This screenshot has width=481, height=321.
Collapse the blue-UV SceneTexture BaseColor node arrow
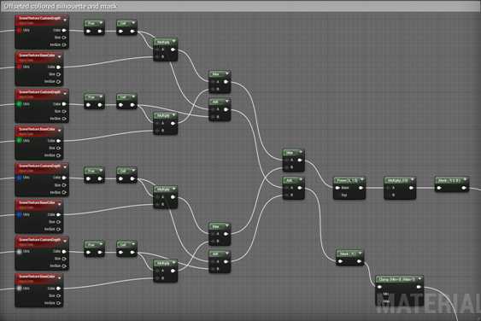59,205
